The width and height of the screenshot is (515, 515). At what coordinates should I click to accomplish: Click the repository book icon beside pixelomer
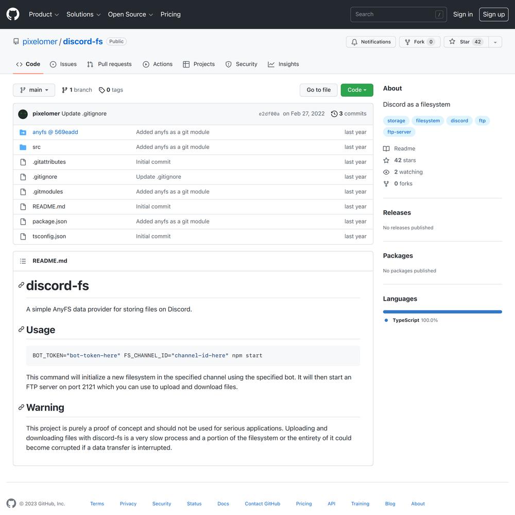point(16,42)
